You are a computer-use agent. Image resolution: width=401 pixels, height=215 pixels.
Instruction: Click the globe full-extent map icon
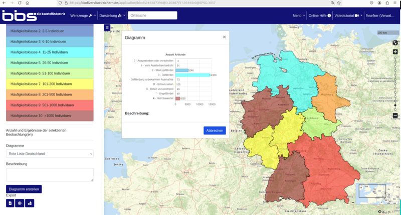click(x=395, y=42)
